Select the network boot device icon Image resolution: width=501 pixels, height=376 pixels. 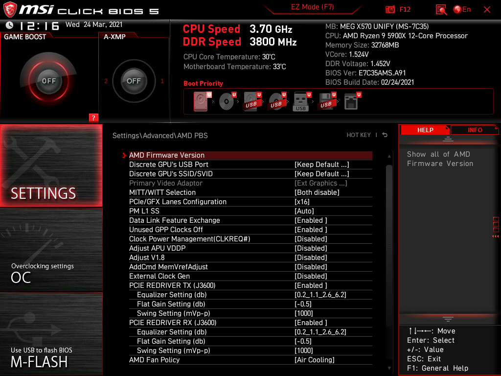352,101
